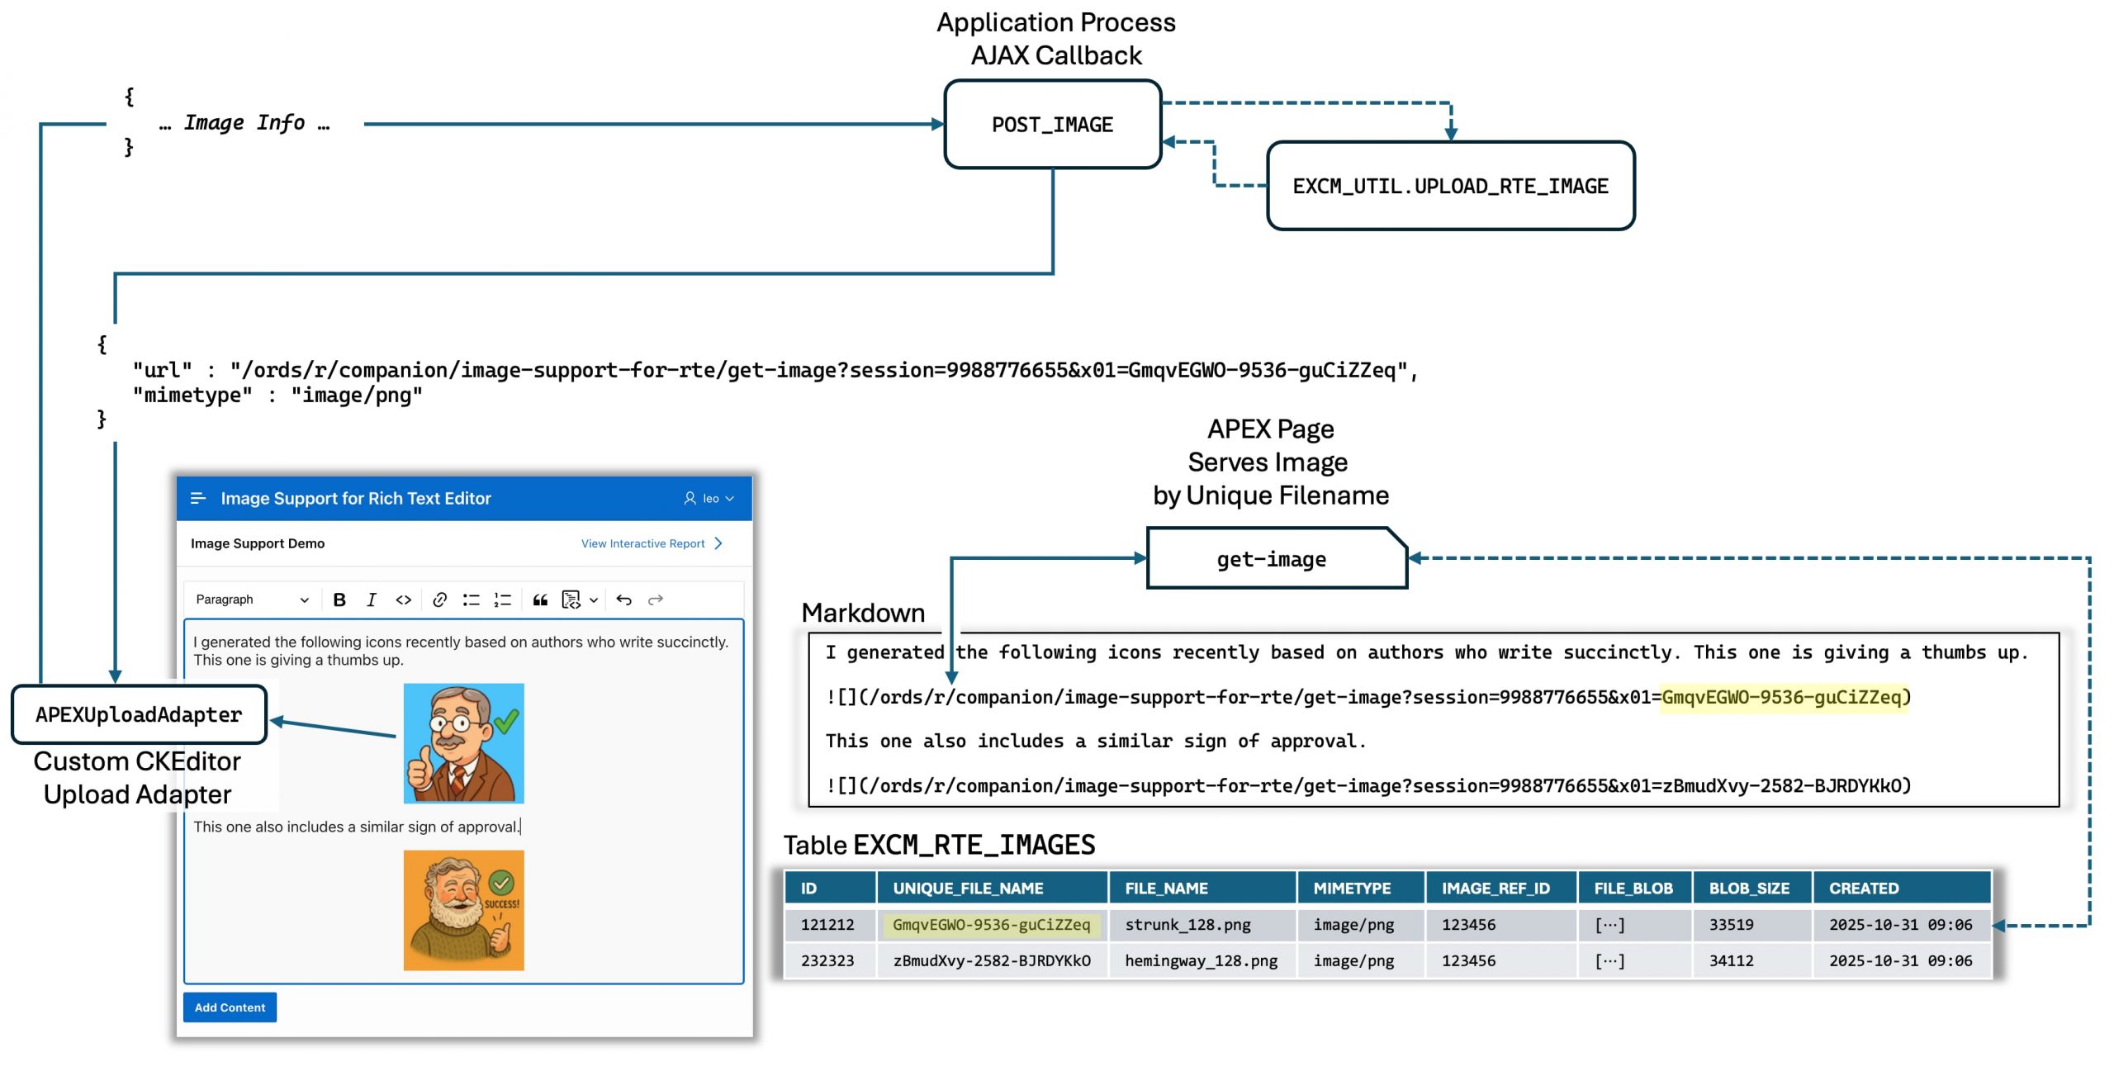
Task: Insert a link with the link icon
Action: pyautogui.click(x=439, y=600)
